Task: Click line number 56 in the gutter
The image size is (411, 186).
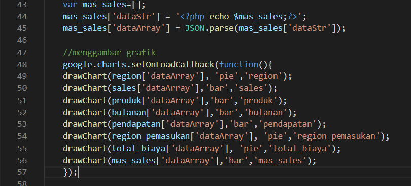Action: pos(22,160)
